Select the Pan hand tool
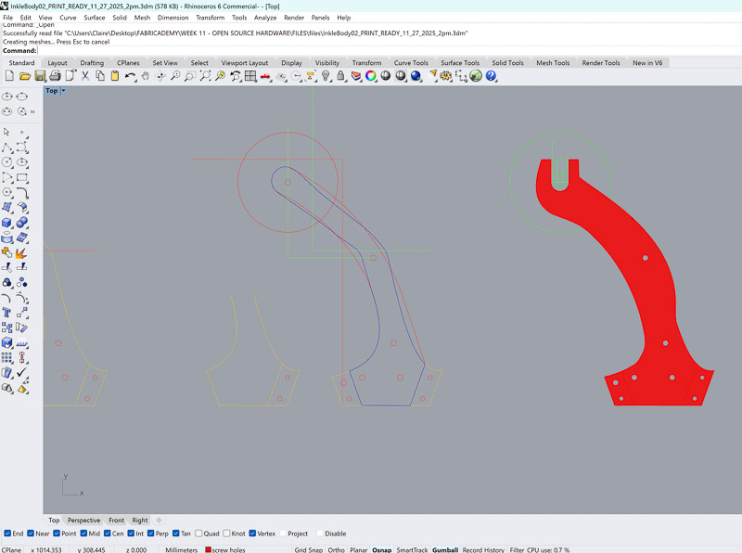This screenshot has height=553, width=742. point(146,75)
